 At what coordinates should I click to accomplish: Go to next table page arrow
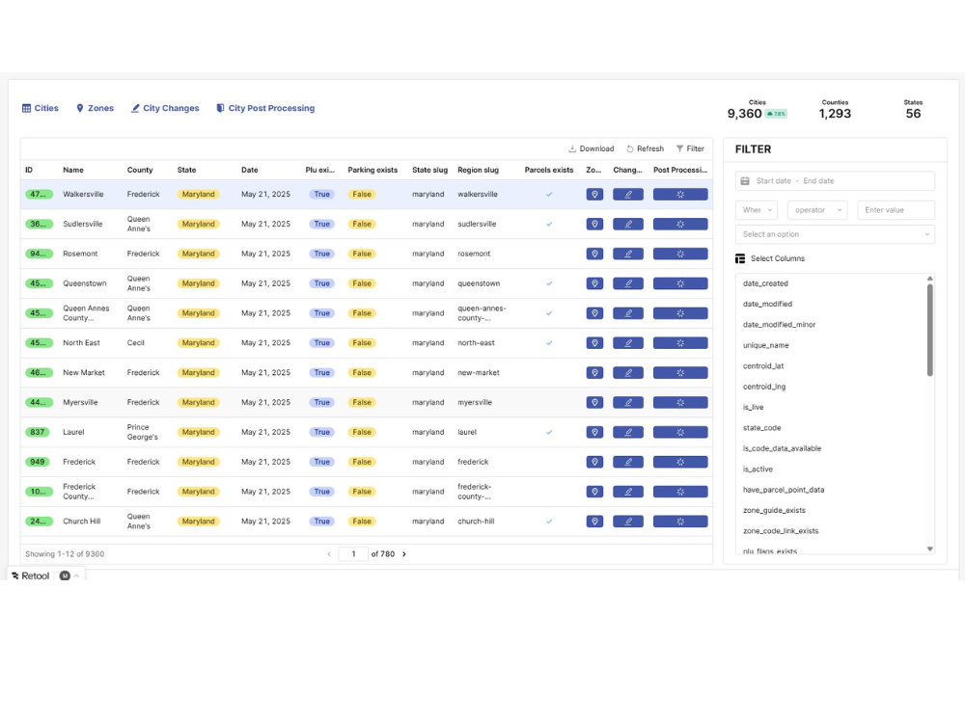pos(404,554)
